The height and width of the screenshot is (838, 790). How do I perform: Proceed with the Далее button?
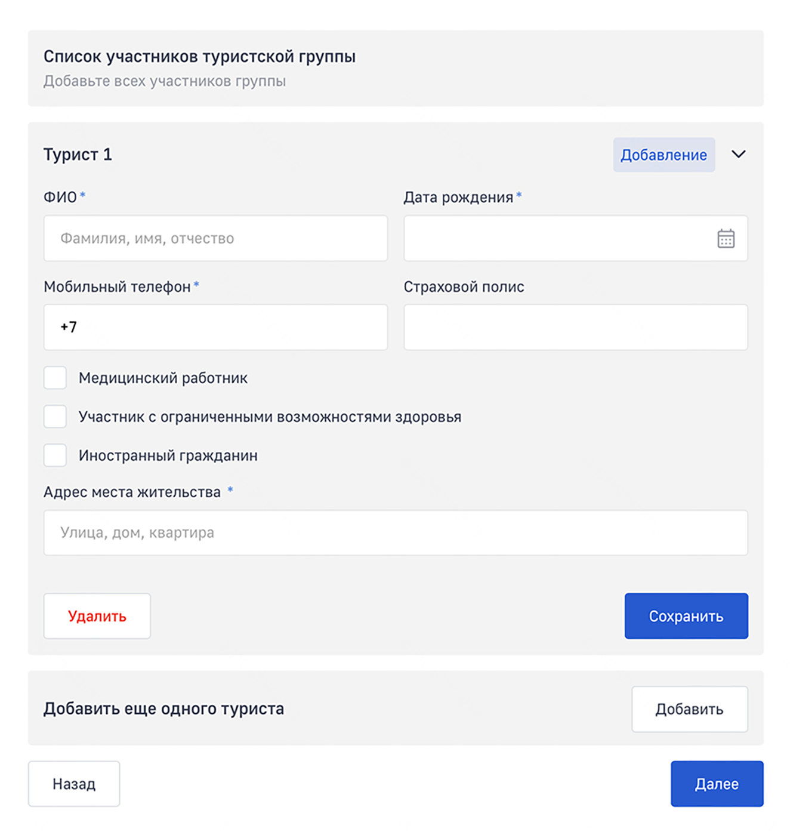click(717, 784)
